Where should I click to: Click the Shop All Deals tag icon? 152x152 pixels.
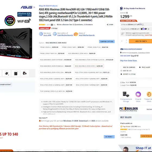click(138, 94)
